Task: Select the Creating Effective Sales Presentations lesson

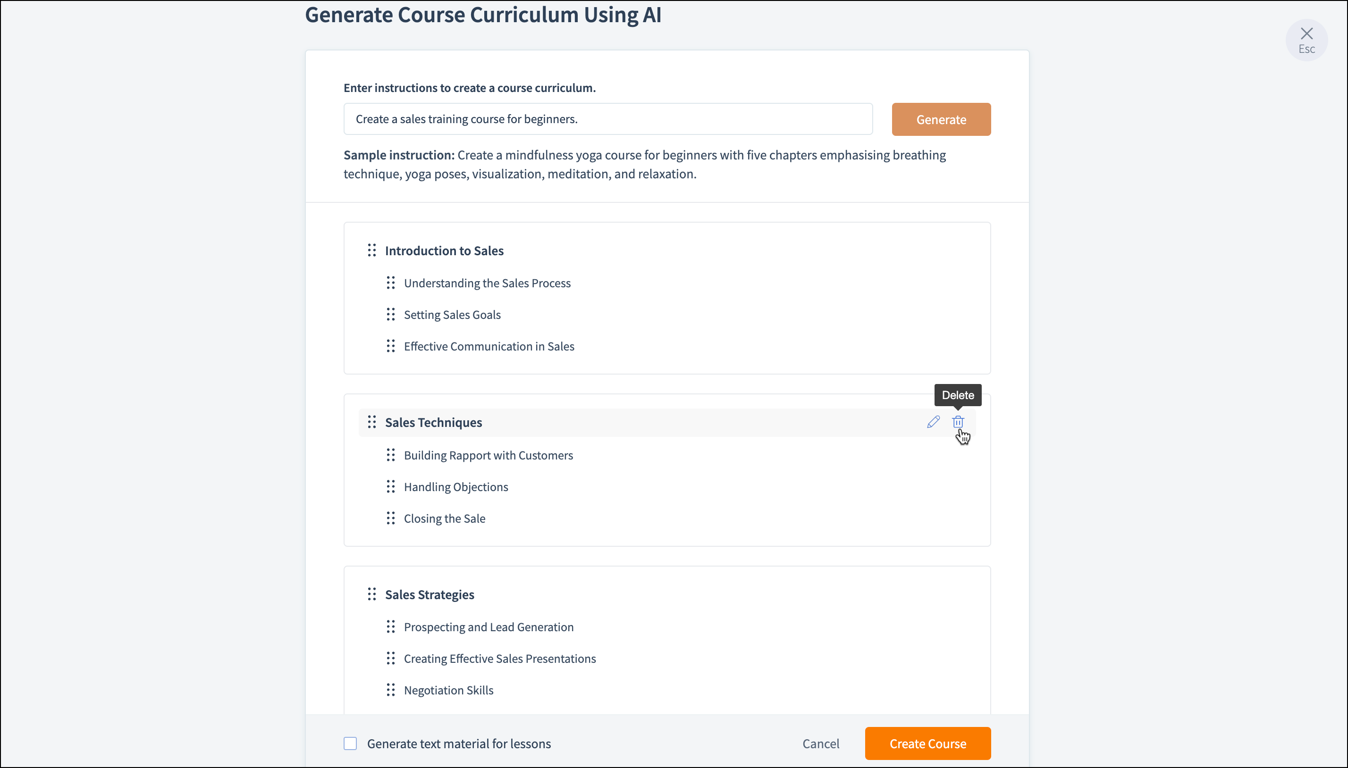Action: (x=500, y=659)
